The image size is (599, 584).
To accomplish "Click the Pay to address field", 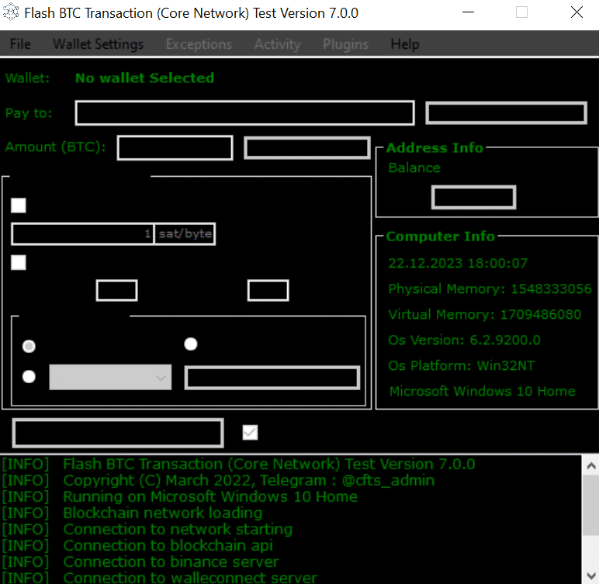I will pyautogui.click(x=245, y=113).
